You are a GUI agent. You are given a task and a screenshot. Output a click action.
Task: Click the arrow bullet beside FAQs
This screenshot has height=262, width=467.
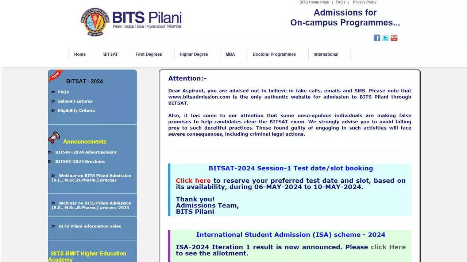pyautogui.click(x=54, y=92)
